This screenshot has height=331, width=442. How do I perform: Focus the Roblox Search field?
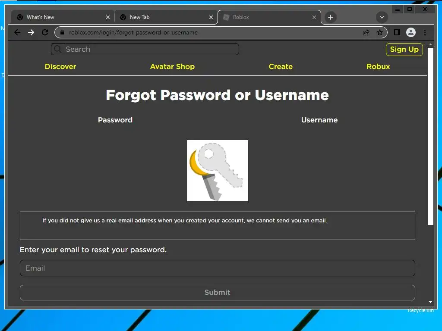coord(152,49)
